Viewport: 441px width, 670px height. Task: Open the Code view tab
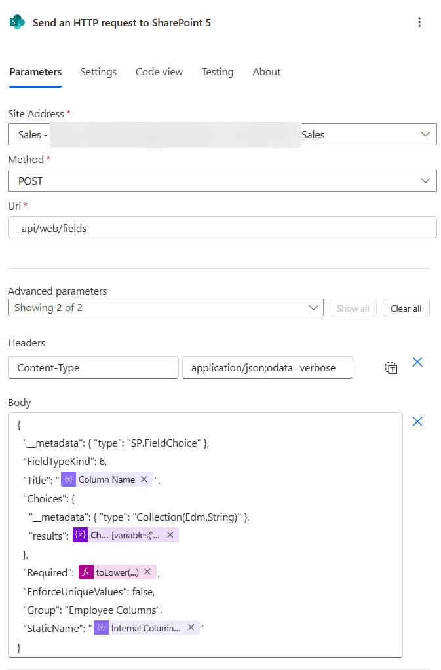pos(159,72)
